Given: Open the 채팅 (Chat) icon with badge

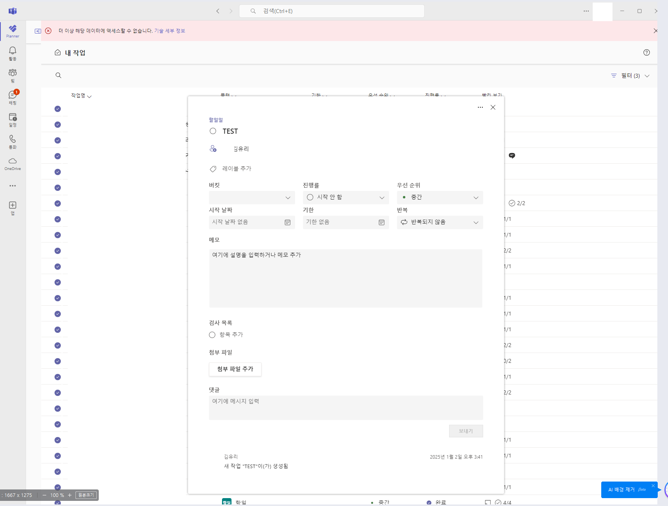Looking at the screenshot, I should coord(13,97).
